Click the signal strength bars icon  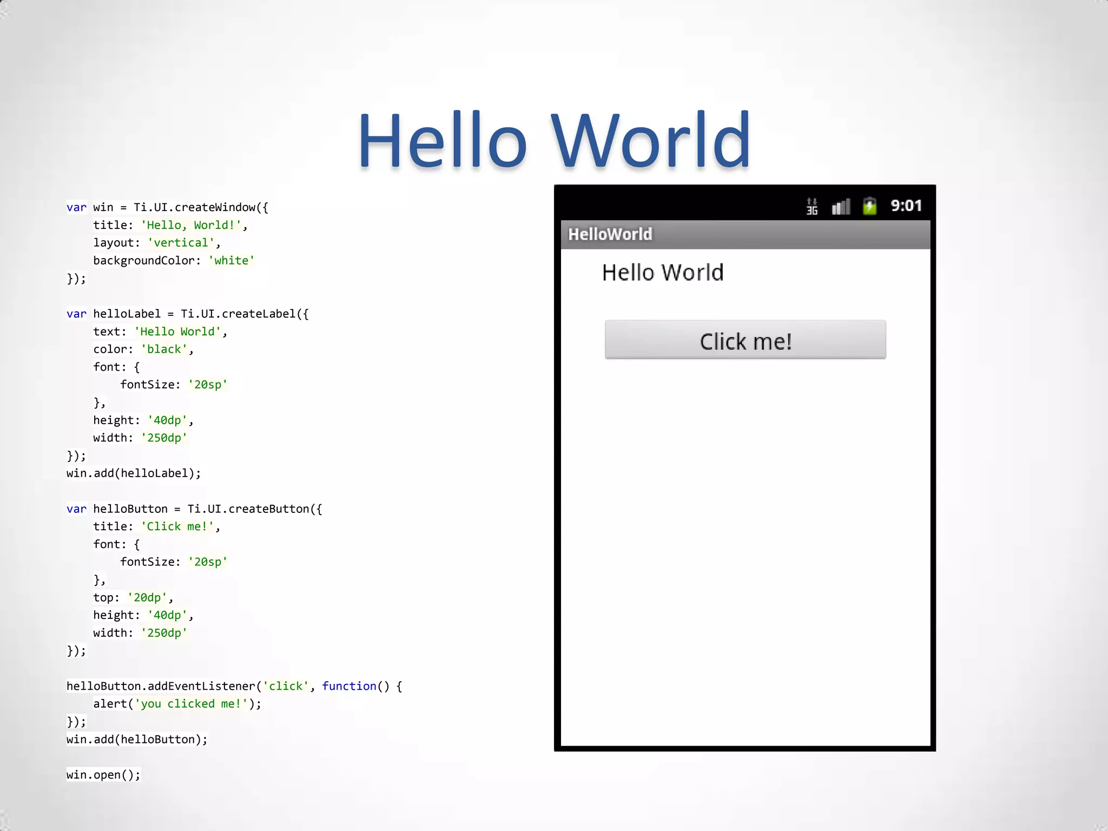tap(841, 207)
